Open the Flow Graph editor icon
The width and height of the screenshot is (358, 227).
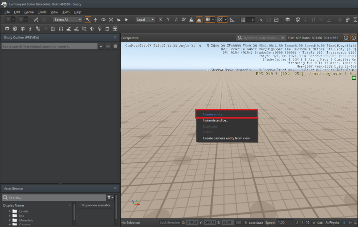[38, 29]
